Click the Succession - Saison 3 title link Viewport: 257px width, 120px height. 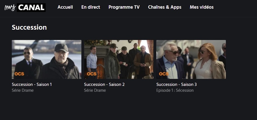pos(176,84)
